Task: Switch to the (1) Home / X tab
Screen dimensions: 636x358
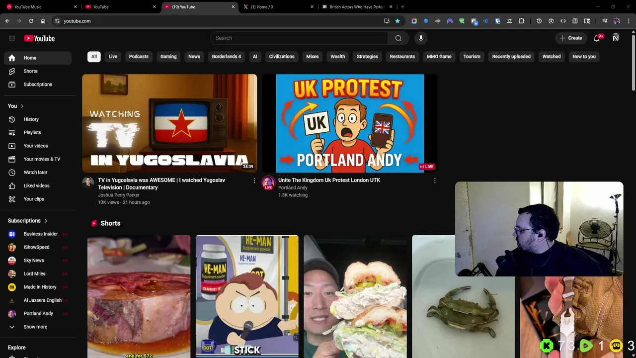Action: tap(278, 7)
